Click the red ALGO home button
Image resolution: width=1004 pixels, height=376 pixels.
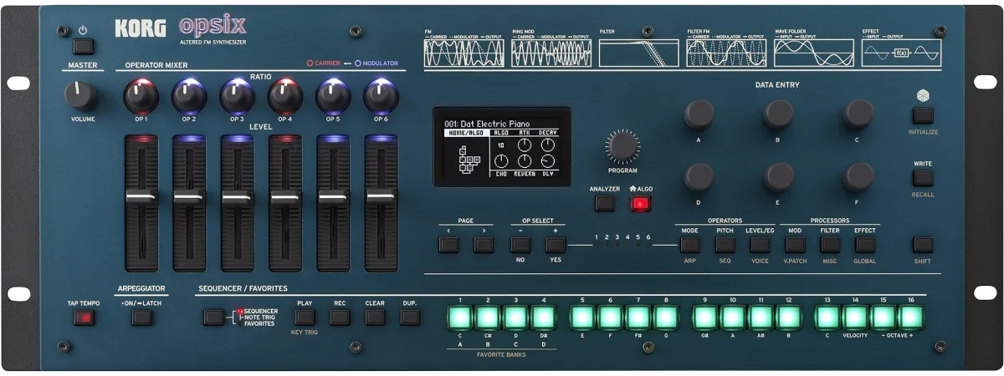[641, 203]
